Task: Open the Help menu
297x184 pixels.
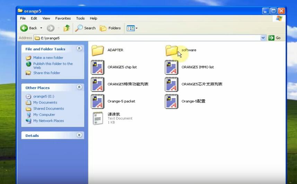Action: [93, 18]
